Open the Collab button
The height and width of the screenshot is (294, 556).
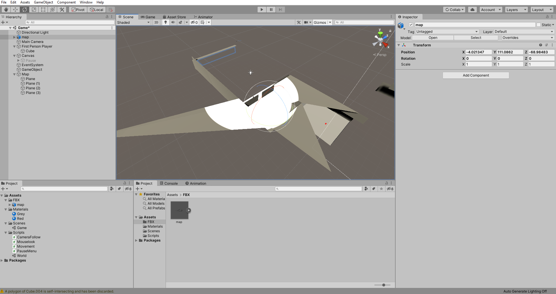coord(454,10)
